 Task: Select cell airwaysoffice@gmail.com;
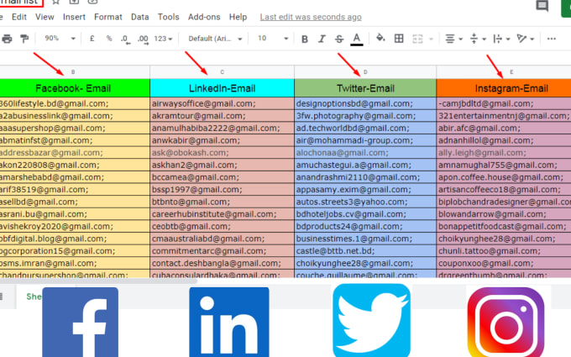coord(223,103)
